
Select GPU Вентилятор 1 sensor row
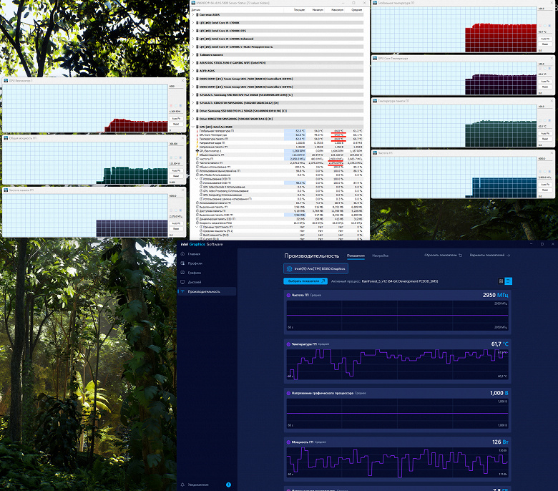[279, 151]
